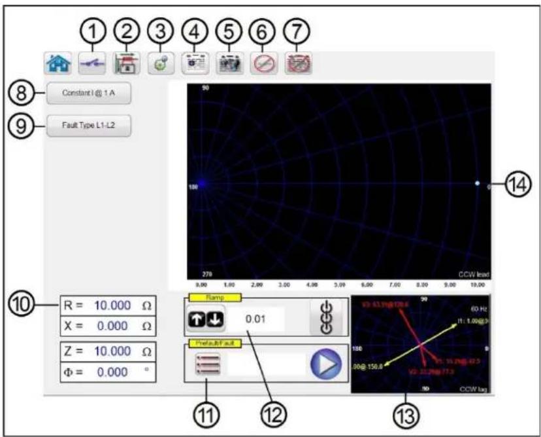Click the rightmost red crossed-out toolbar icon
Viewport: 541px width, 437px height.
[299, 63]
